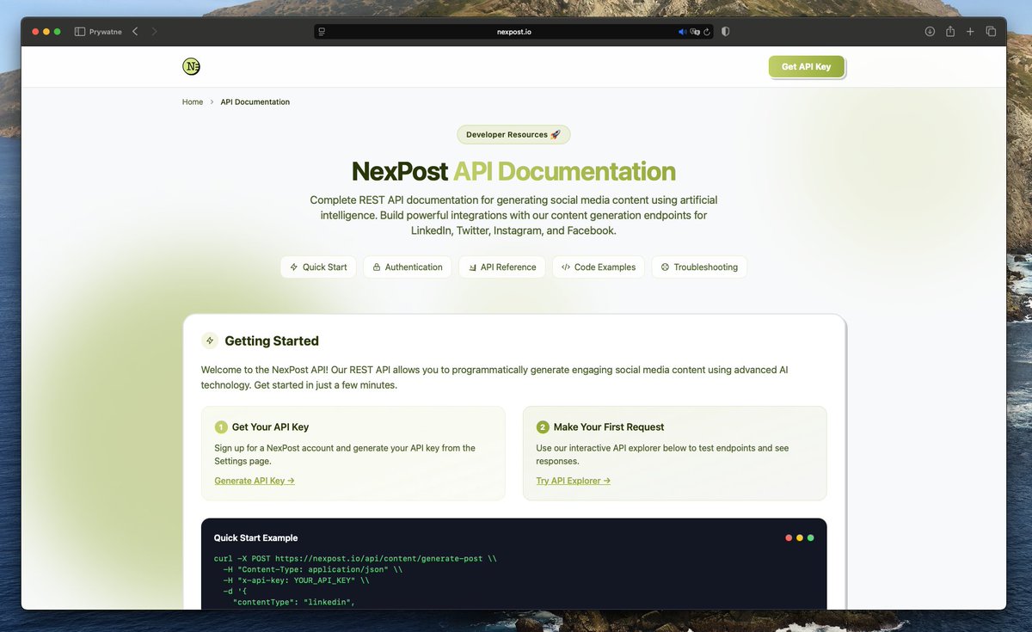
Task: Click the Get Your API Key heading
Action: (270, 427)
